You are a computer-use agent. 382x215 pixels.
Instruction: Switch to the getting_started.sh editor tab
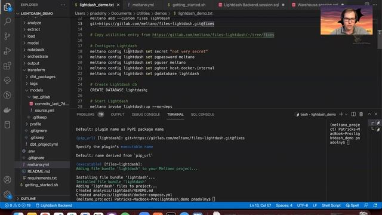click(x=189, y=5)
